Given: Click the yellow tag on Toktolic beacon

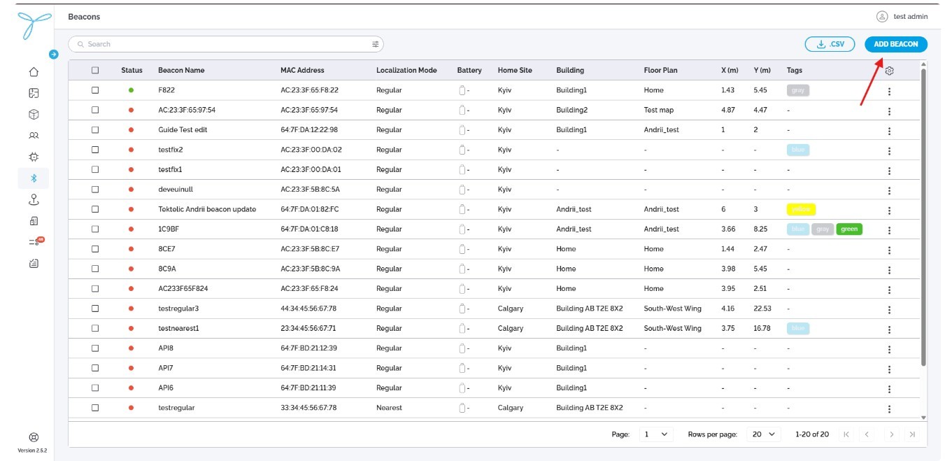Looking at the screenshot, I should [801, 209].
